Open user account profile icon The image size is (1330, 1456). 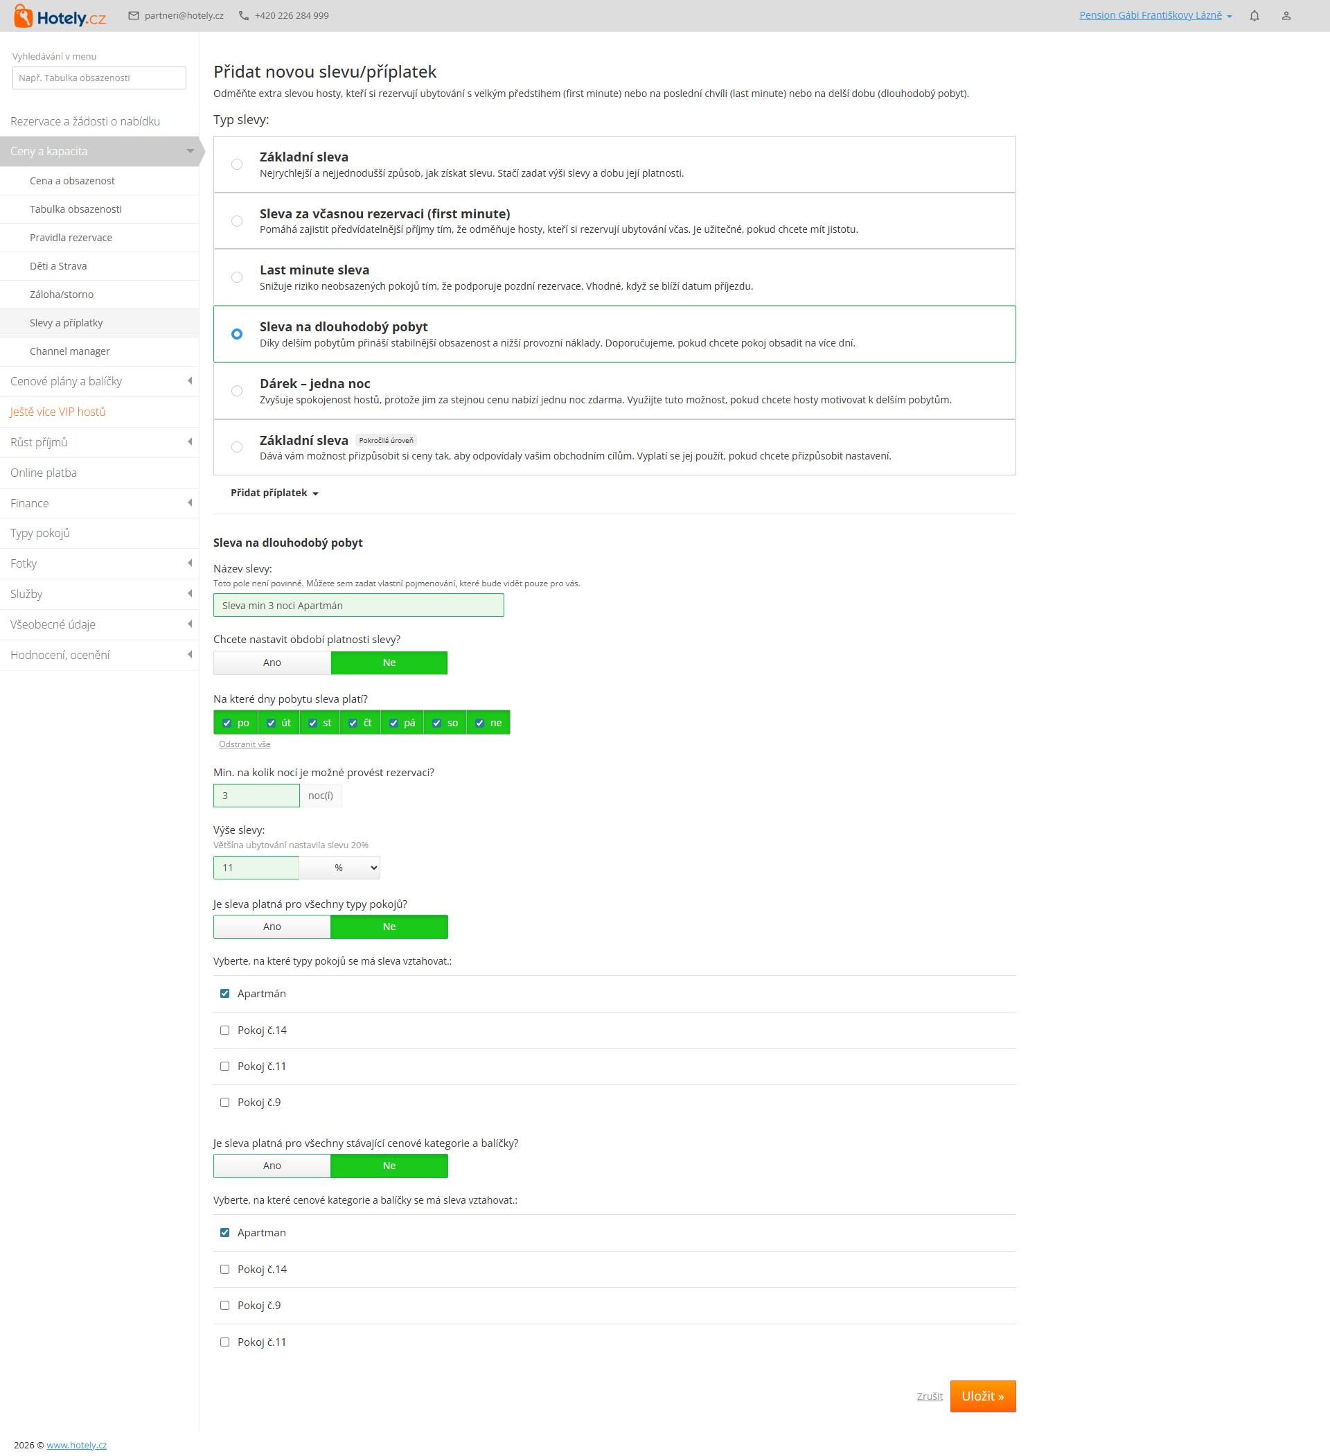coord(1286,16)
